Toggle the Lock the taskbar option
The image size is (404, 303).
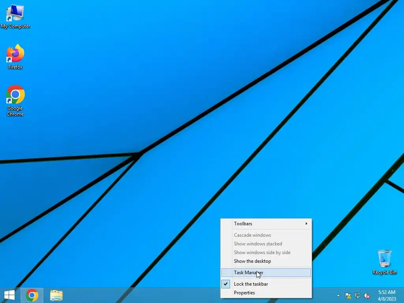pyautogui.click(x=266, y=284)
